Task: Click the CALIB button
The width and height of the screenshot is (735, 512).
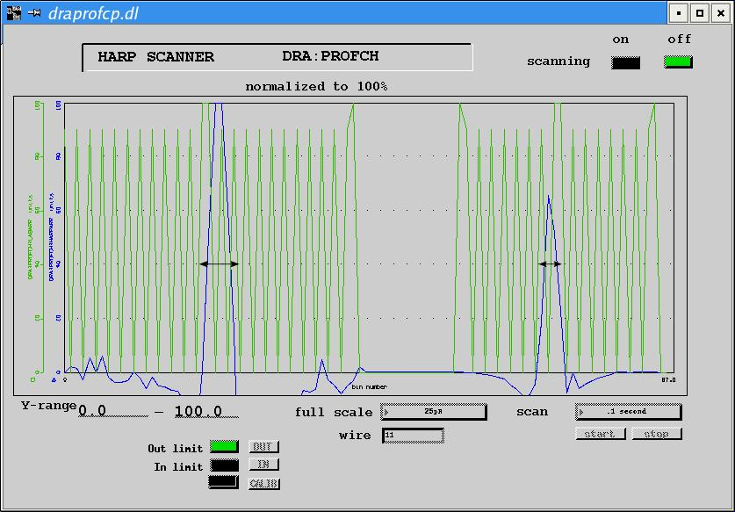Action: (263, 483)
